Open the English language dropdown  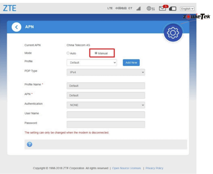187,9
